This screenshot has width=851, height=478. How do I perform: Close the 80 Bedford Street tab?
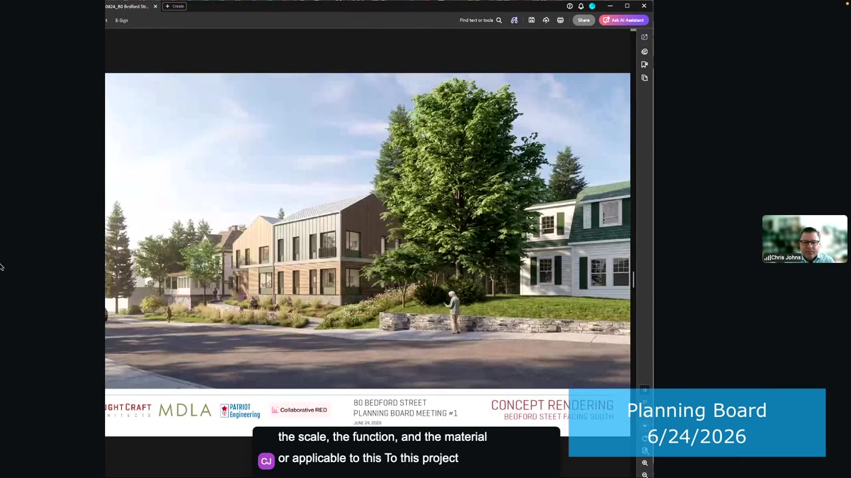click(156, 6)
